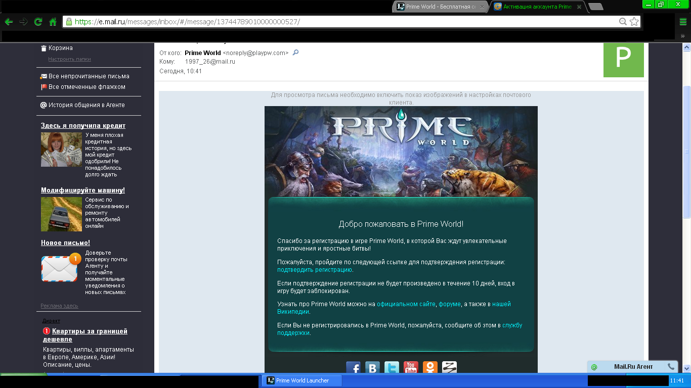Open the zigzag social icon in email footer
The height and width of the screenshot is (388, 691).
(449, 368)
